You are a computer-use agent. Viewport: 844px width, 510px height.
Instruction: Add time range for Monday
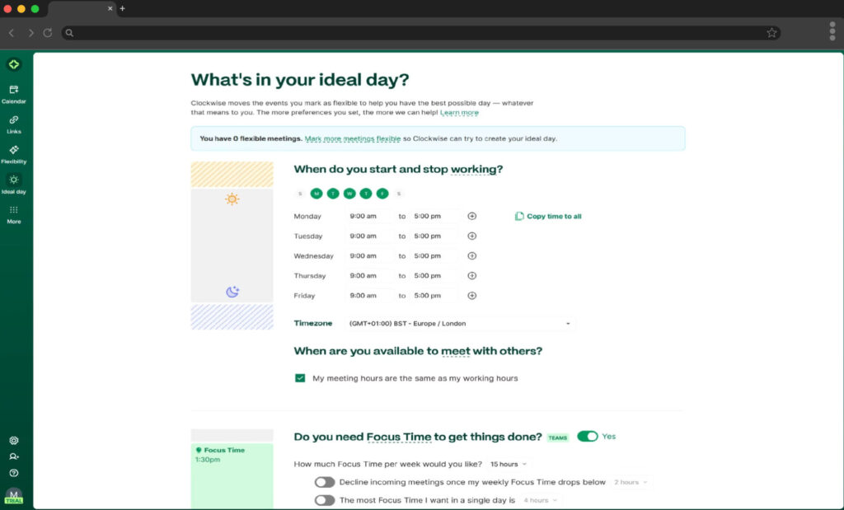click(472, 216)
